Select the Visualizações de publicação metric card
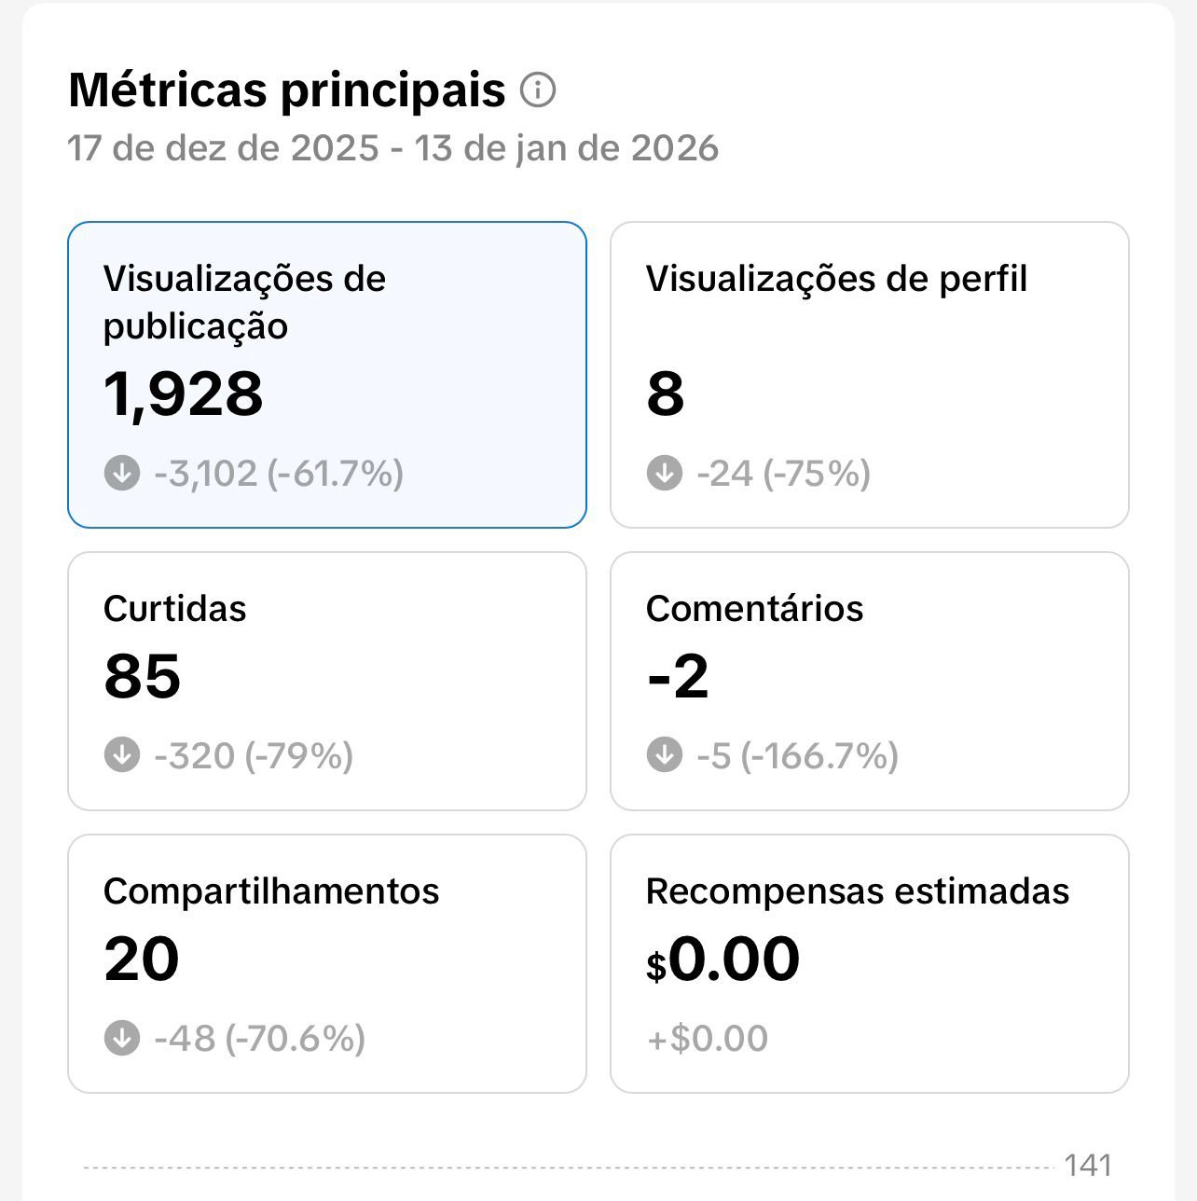Screen dimensions: 1197x1201 [326, 374]
